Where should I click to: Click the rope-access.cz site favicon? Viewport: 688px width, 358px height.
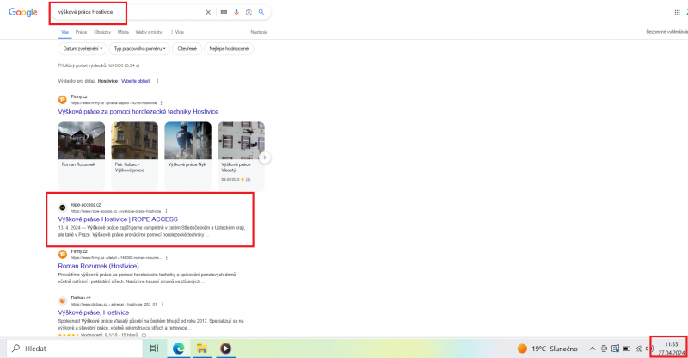tap(63, 207)
